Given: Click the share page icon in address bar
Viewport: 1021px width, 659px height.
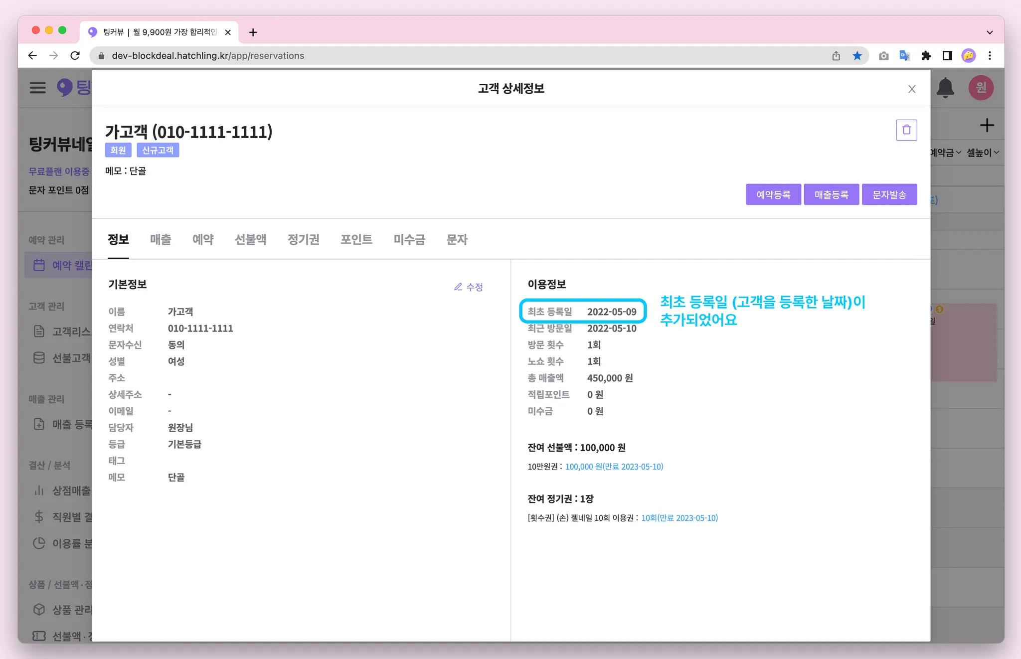Looking at the screenshot, I should point(836,56).
